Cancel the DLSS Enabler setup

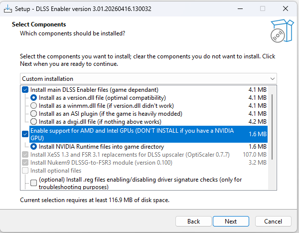tap(273, 221)
